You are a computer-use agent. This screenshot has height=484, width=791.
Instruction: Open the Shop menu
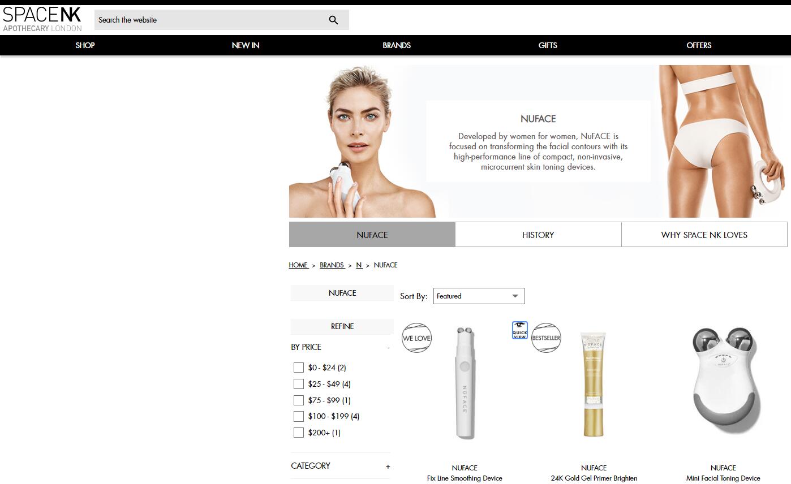click(x=85, y=45)
